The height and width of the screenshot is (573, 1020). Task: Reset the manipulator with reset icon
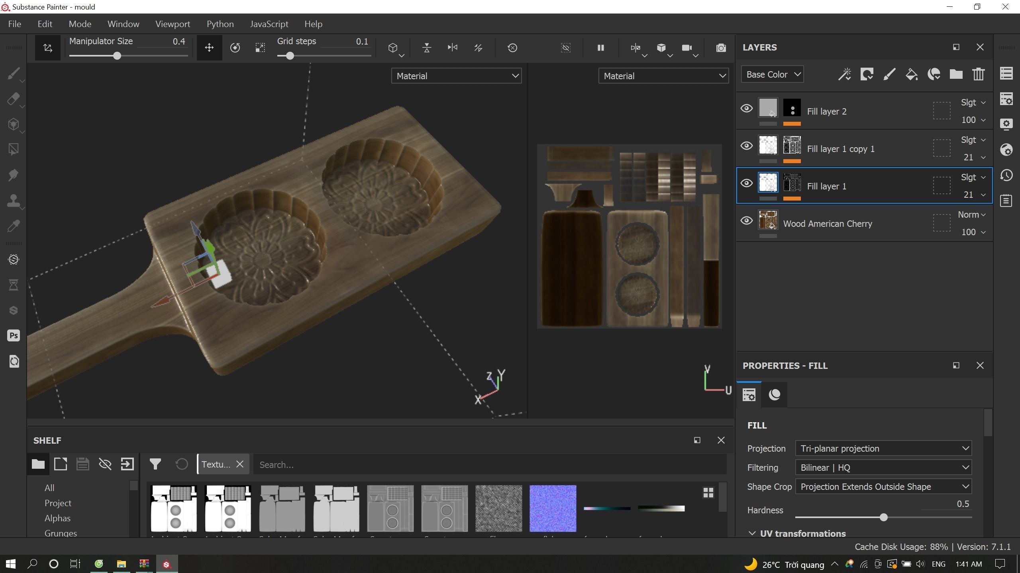[512, 48]
